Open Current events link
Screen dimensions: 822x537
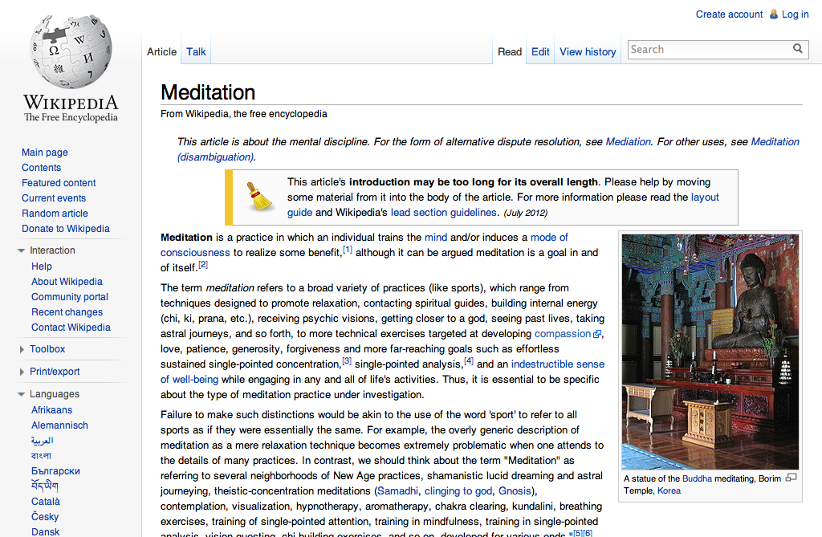(x=54, y=198)
